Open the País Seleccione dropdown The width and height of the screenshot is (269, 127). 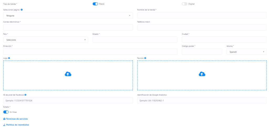coord(46,40)
